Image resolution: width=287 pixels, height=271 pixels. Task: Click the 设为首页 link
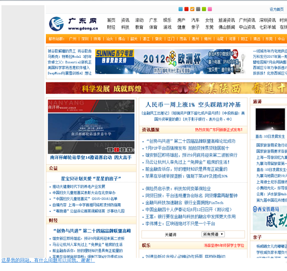click(x=276, y=9)
